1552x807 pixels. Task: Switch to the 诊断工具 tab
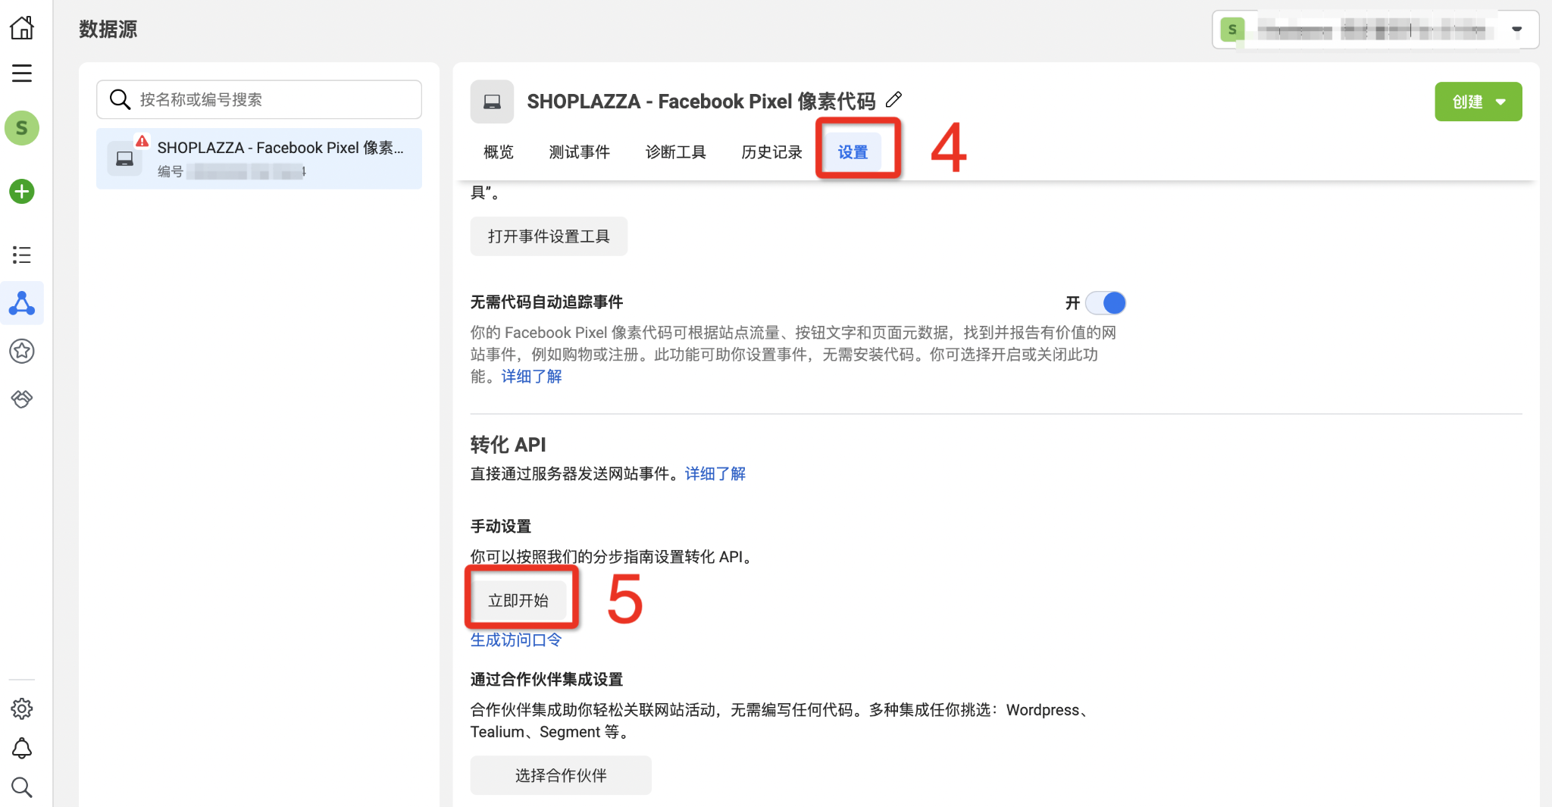click(675, 152)
